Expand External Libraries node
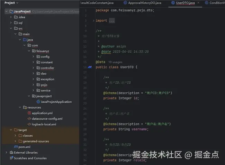Image resolution: width=225 pixels, height=165 pixels. (x=7, y=153)
